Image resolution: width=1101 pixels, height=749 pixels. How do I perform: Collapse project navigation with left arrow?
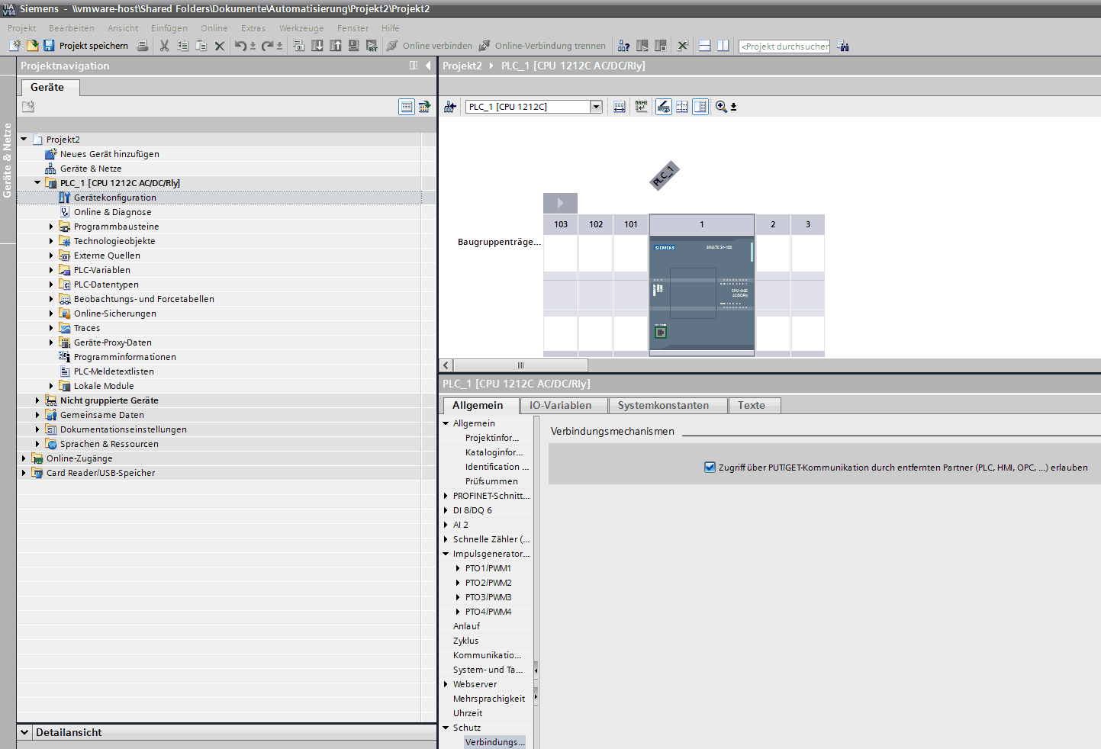[x=428, y=66]
